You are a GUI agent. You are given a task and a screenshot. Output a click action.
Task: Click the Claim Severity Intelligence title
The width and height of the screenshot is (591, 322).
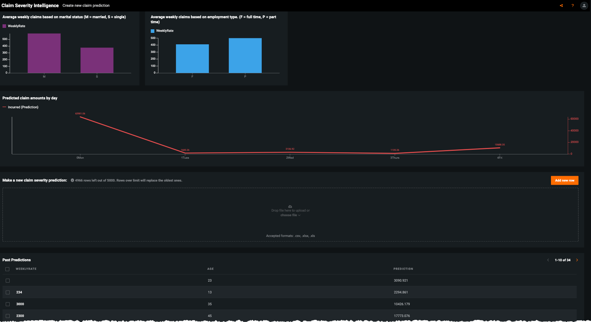click(x=30, y=6)
